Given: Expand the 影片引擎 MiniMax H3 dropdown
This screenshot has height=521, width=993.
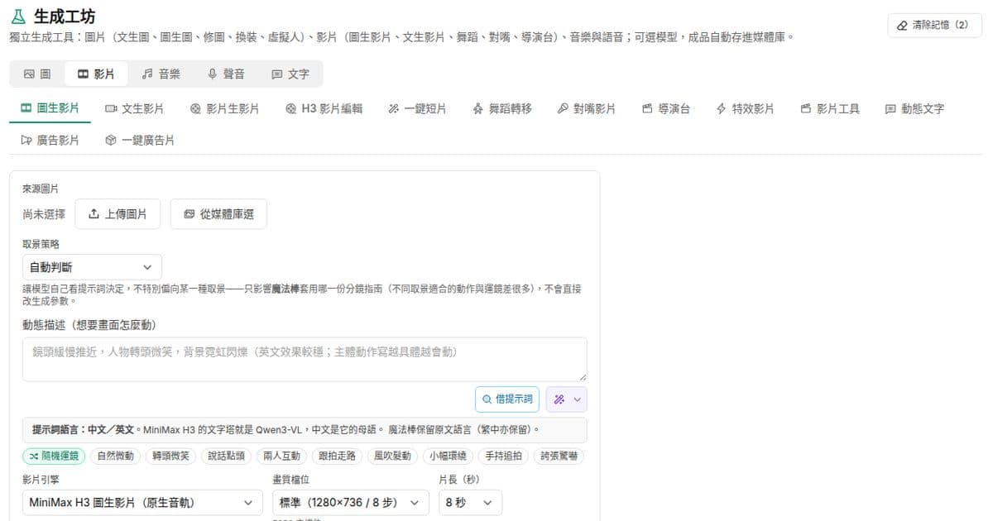Looking at the screenshot, I should pyautogui.click(x=142, y=502).
